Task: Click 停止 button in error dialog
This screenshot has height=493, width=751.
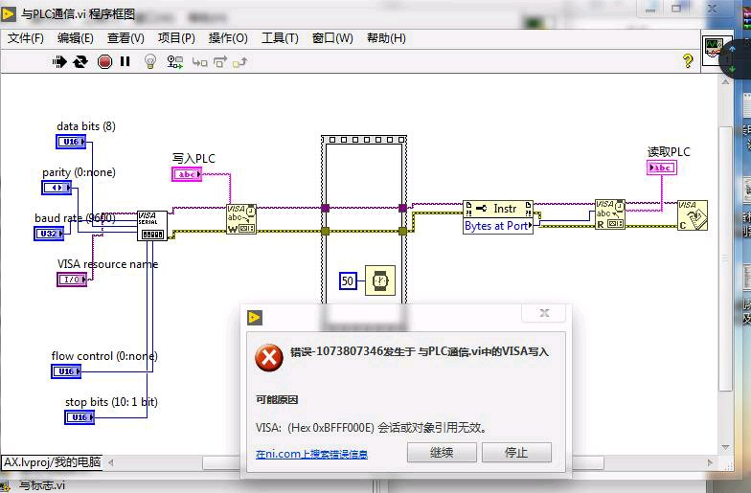Action: pos(516,452)
